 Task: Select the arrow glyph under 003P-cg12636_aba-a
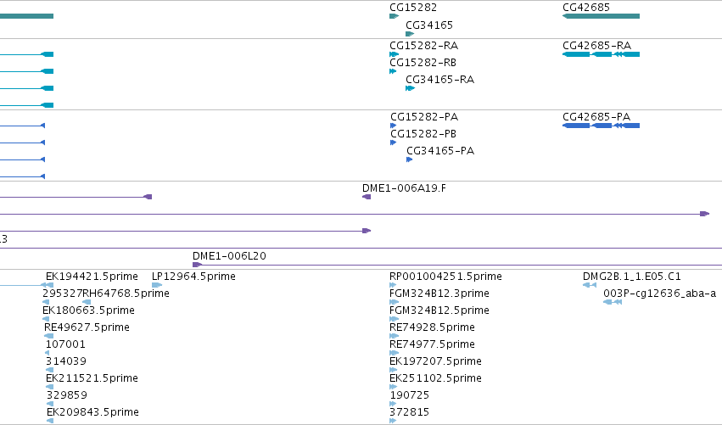[613, 302]
